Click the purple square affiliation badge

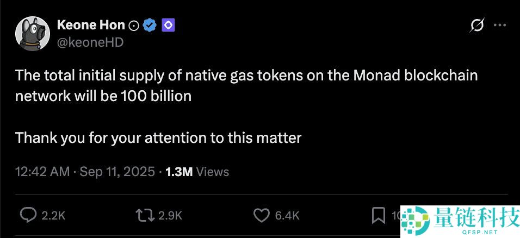tap(168, 25)
